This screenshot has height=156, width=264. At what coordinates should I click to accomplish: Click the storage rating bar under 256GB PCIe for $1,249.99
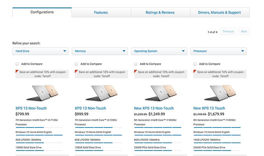[x=158, y=151]
